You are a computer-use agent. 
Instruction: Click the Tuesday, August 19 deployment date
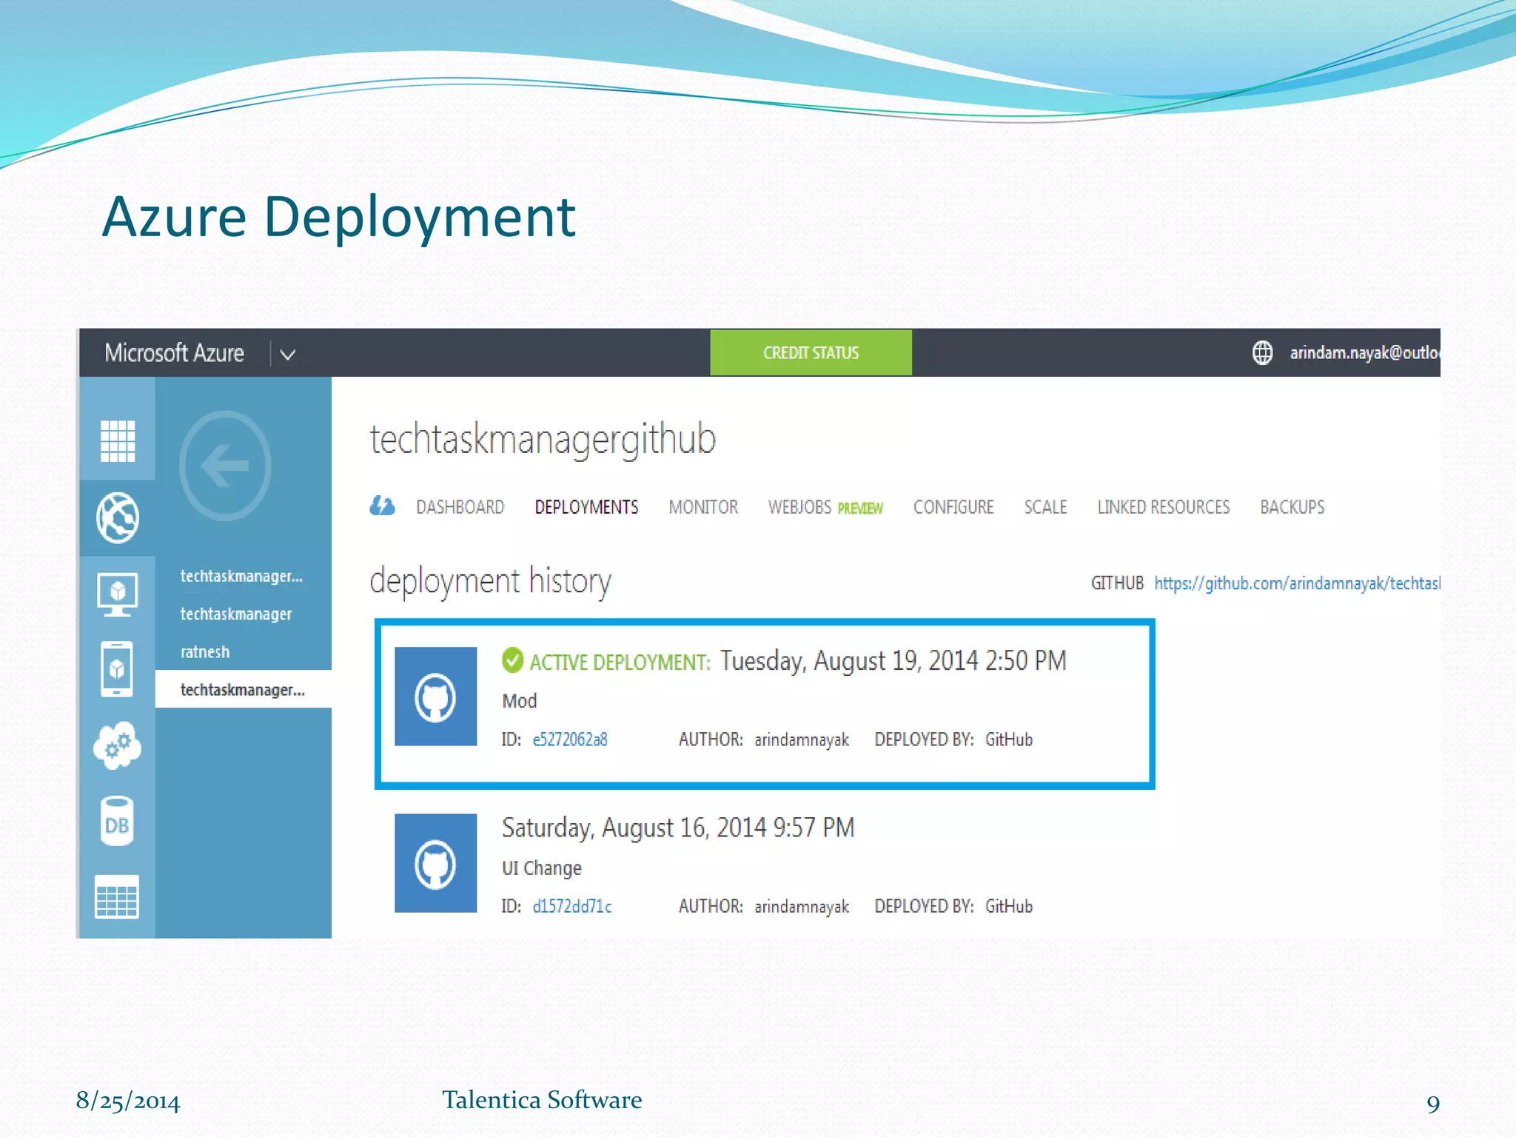point(893,660)
